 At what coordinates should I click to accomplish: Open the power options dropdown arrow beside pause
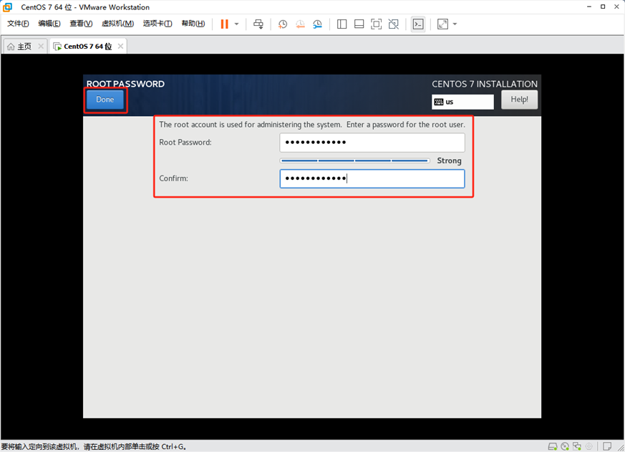(237, 24)
